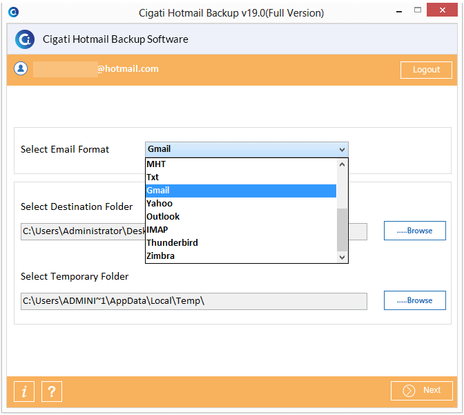464x415 pixels.
Task: Choose Txt in the format list
Action: coord(241,177)
